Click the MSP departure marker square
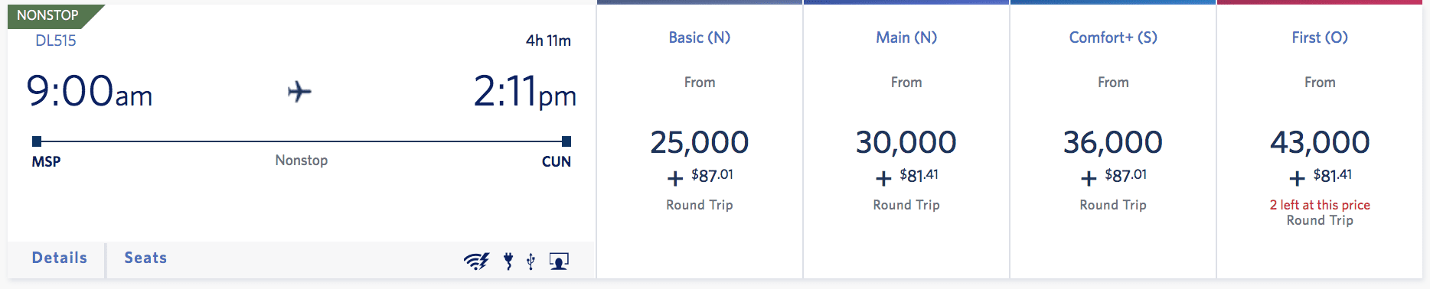1430x289 pixels. pos(37,141)
